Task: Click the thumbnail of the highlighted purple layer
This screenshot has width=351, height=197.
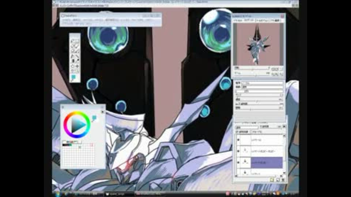Action: pyautogui.click(x=245, y=162)
